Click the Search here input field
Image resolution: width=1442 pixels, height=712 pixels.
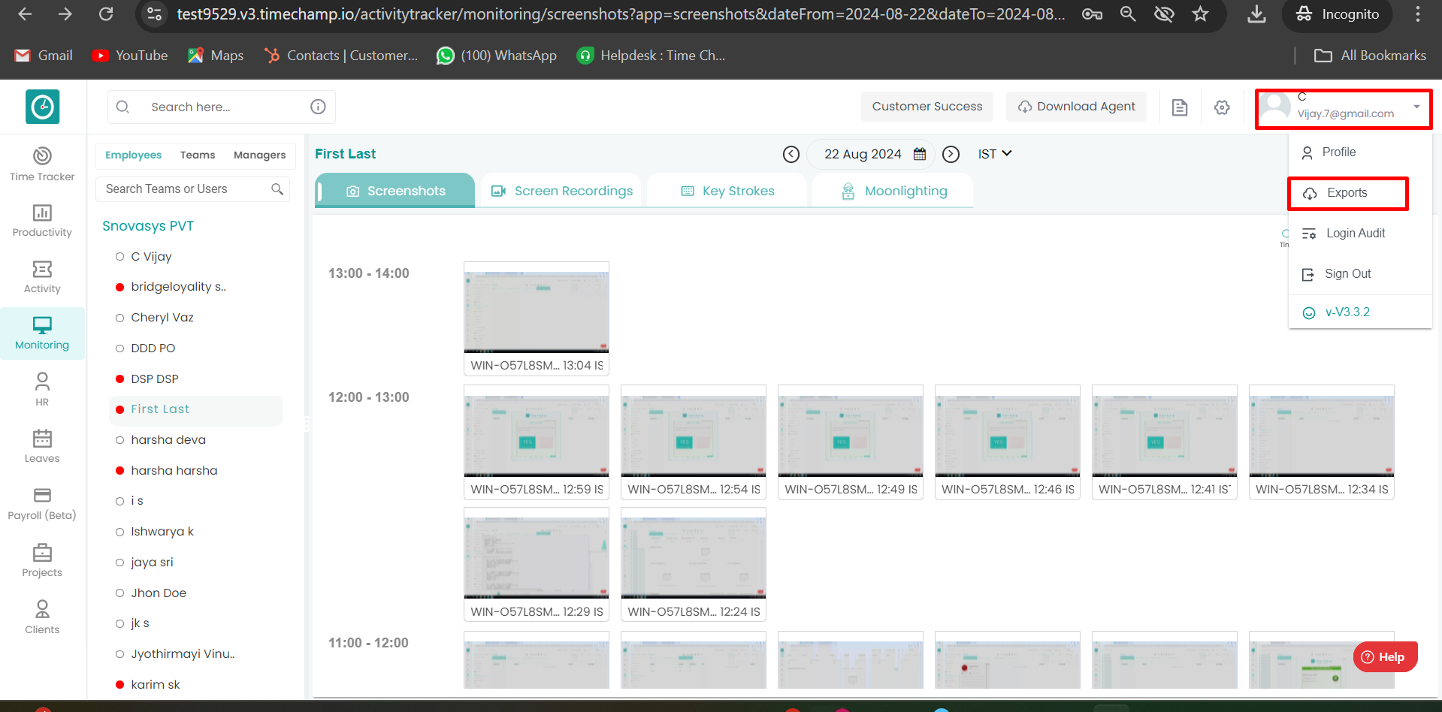(222, 107)
